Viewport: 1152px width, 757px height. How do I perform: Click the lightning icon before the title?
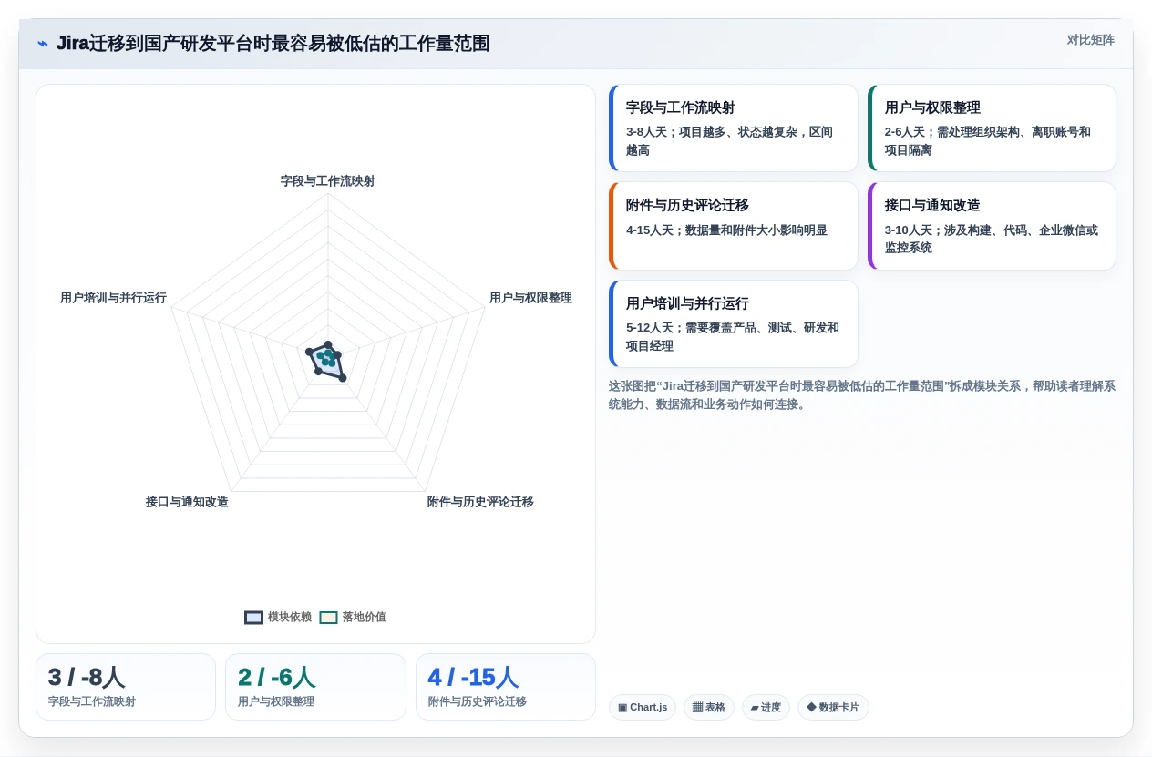[43, 43]
